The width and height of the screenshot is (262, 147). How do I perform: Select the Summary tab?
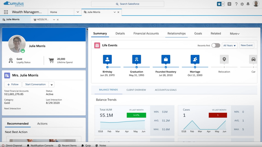[100, 34]
